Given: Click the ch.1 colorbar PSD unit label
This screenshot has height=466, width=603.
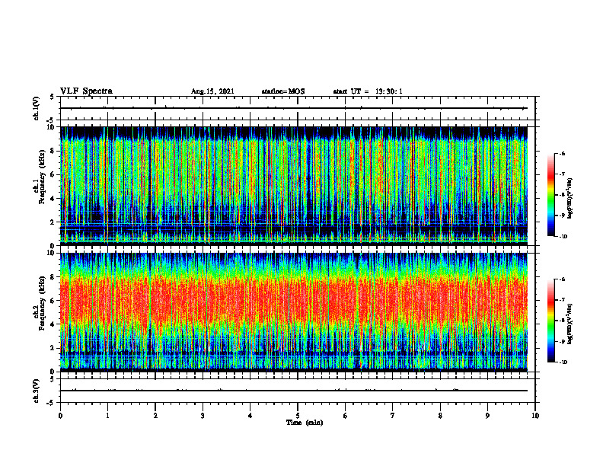Looking at the screenshot, I should 570,199.
